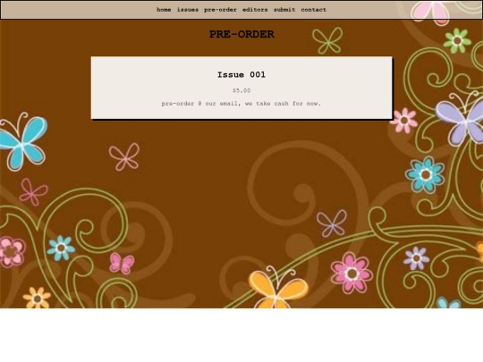Click the pre-order email instructions text
Viewport: 483px width, 362px height.
(x=241, y=104)
